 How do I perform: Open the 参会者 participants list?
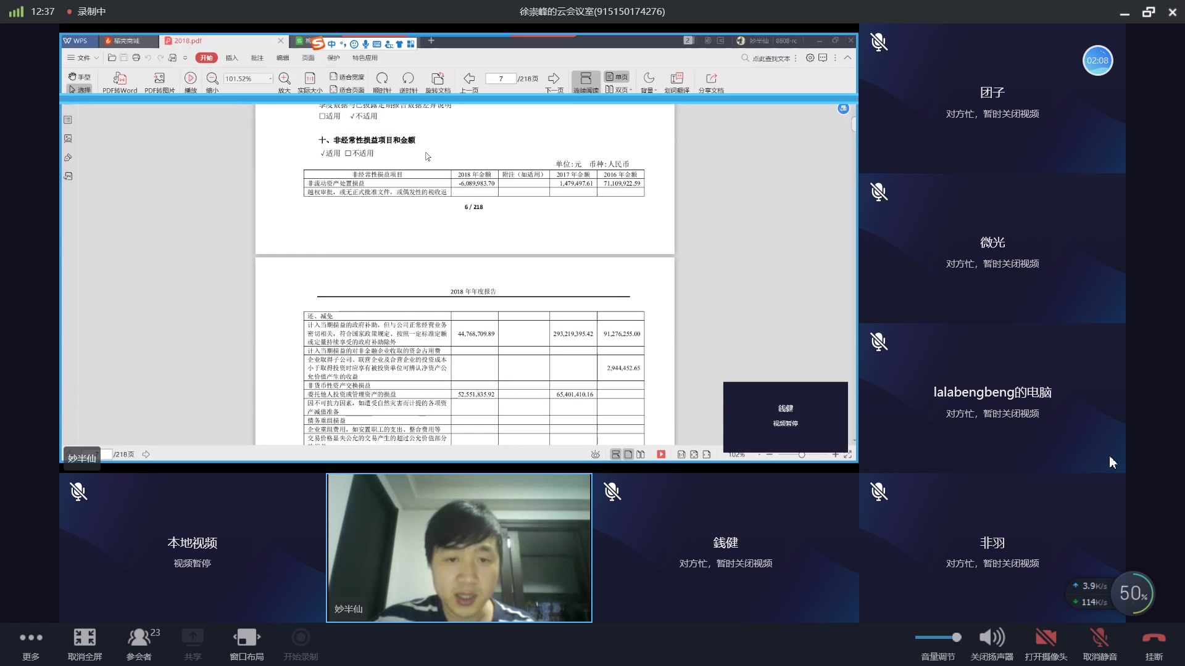141,644
